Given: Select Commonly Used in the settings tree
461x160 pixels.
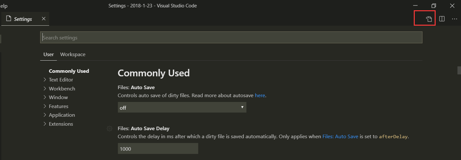Looking at the screenshot, I should (x=69, y=71).
